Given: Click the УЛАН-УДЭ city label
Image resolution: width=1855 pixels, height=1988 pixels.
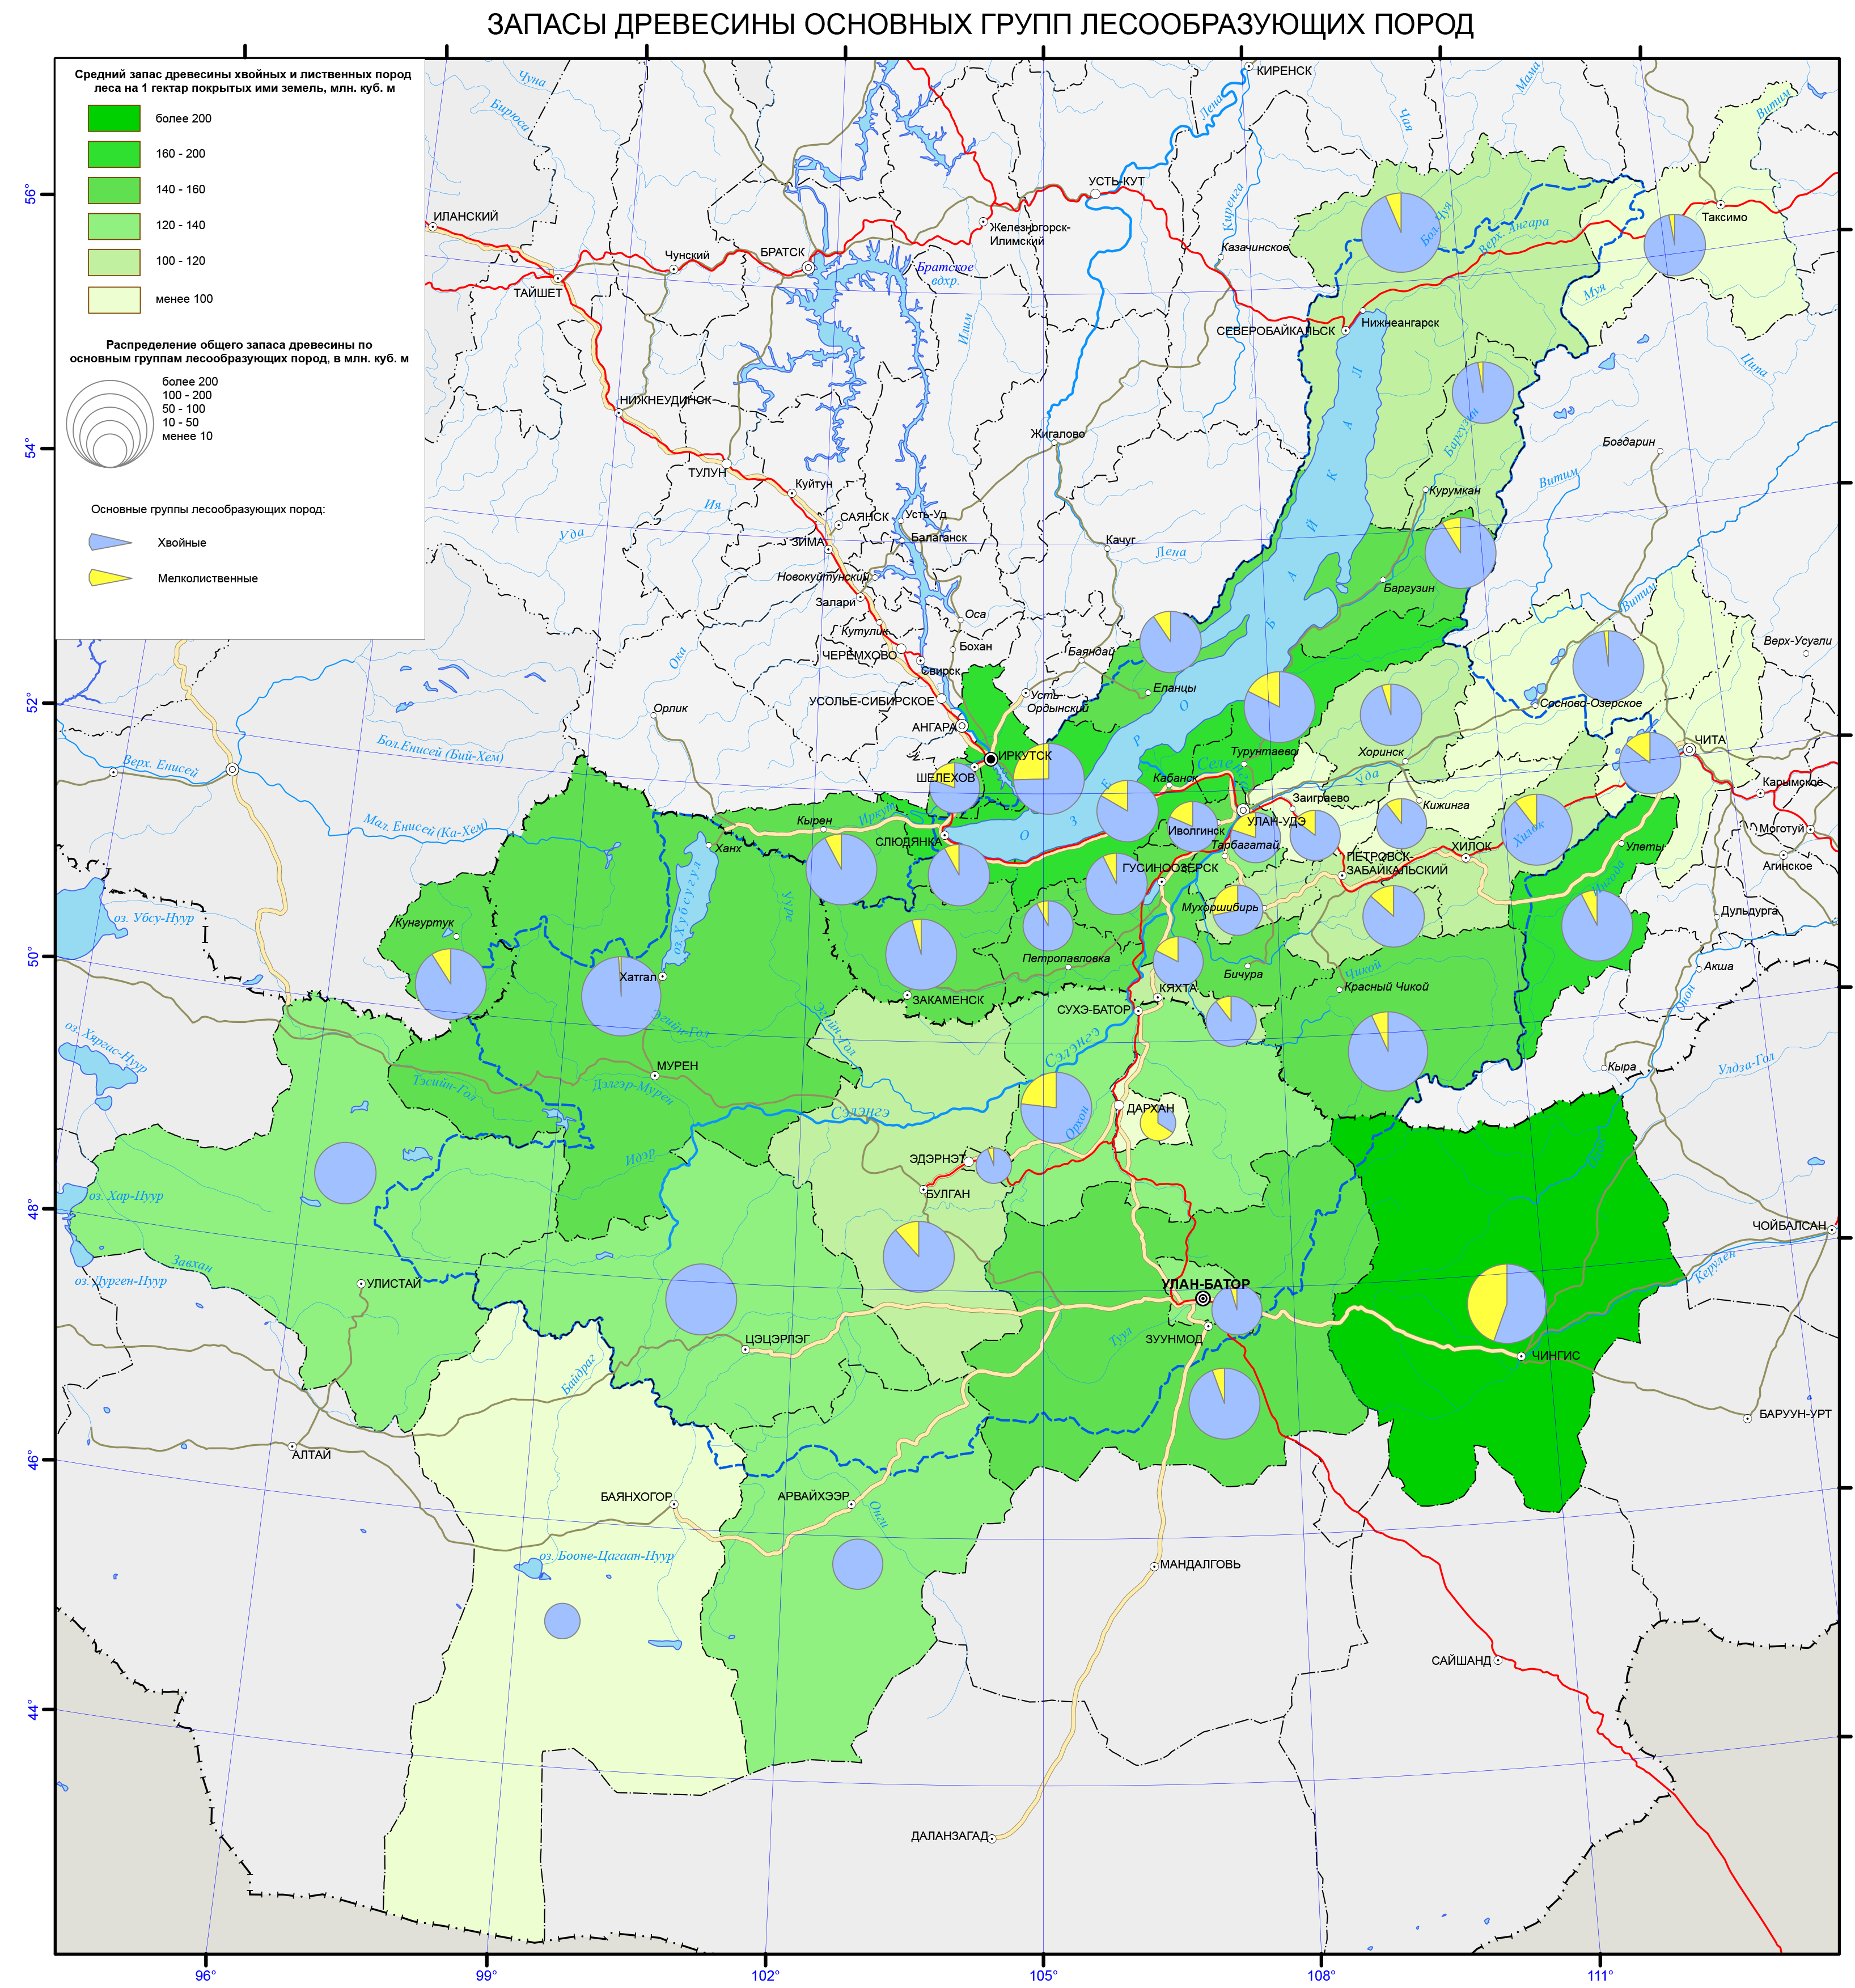Looking at the screenshot, I should [1276, 821].
